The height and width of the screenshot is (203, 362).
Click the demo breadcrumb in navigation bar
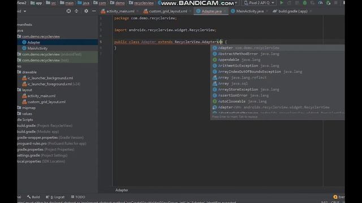click(117, 3)
